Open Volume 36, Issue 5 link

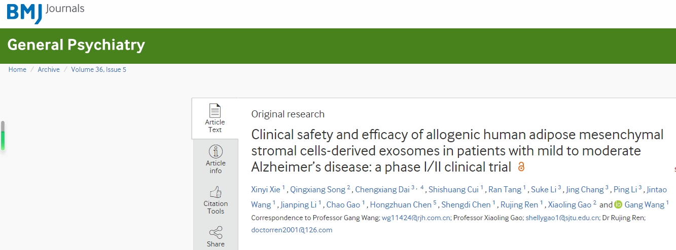coord(98,70)
